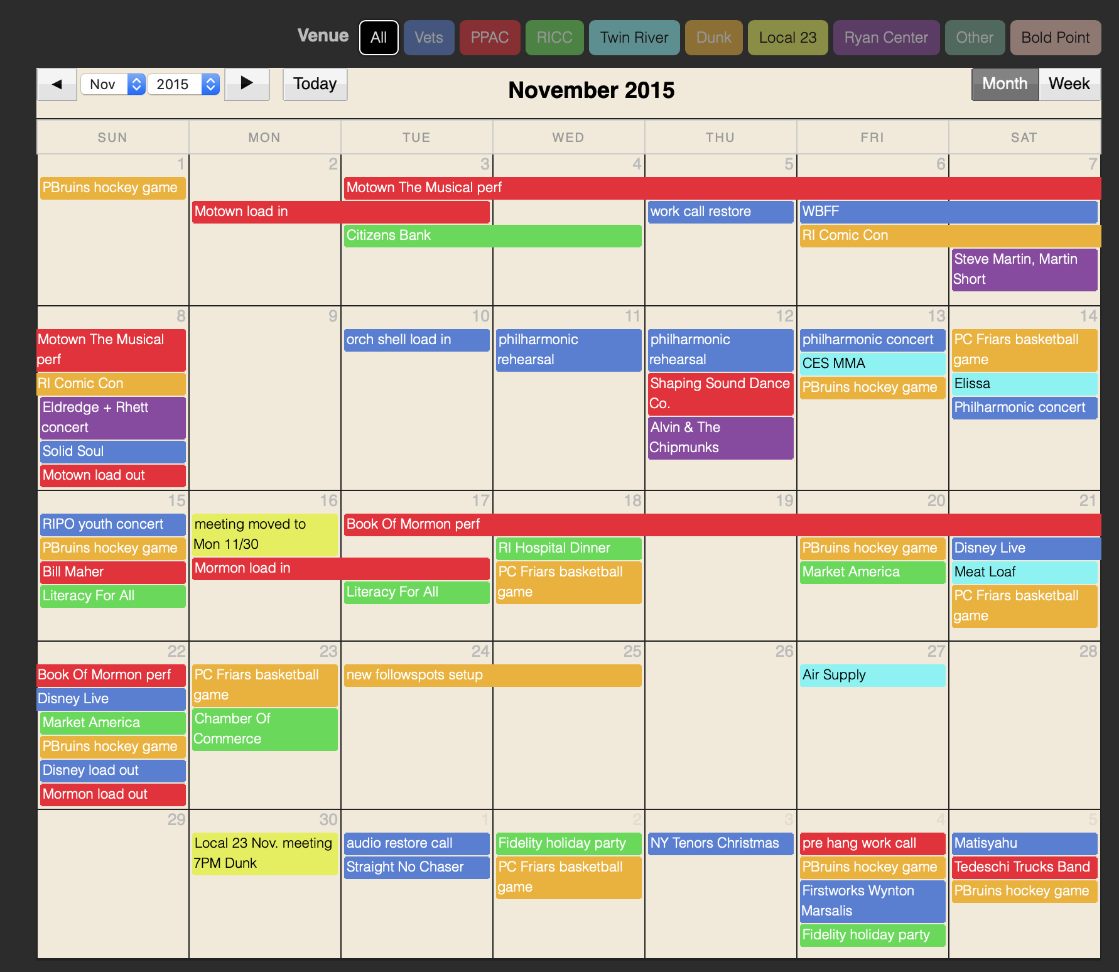1119x972 pixels.
Task: Show only Dunk venue events
Action: (x=713, y=38)
